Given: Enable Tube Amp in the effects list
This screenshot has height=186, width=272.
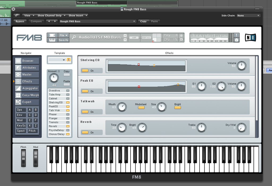Looking at the screenshot, I should (x=68, y=95).
